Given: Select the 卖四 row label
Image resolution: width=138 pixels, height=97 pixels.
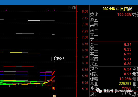Looking at the screenshot, I should [x=94, y=25].
